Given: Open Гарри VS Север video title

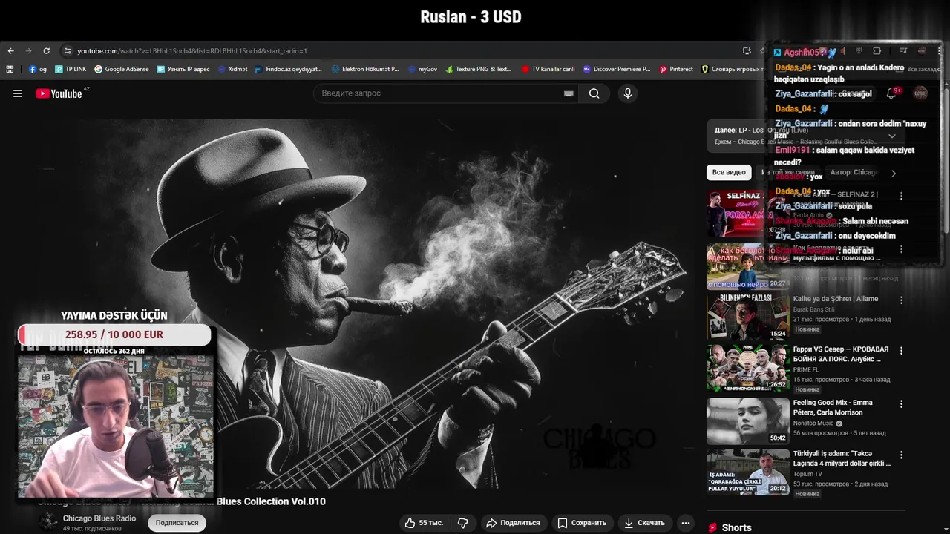Looking at the screenshot, I should (x=840, y=354).
